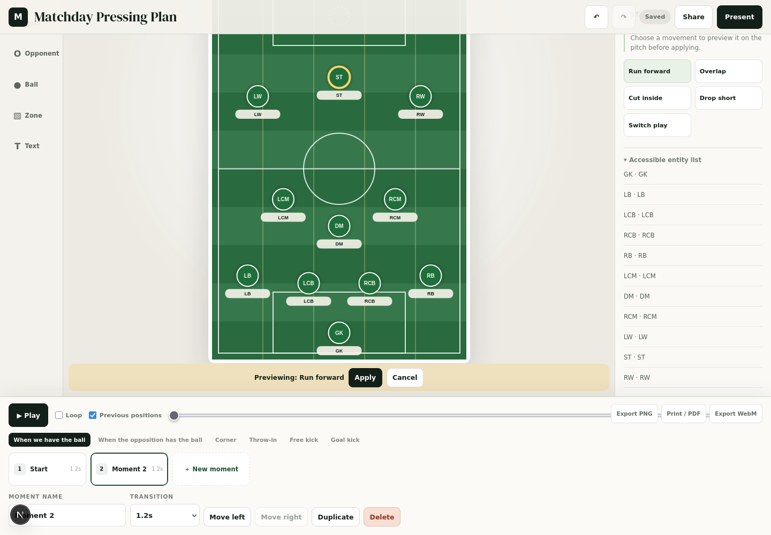This screenshot has width=771, height=535.
Task: Choose the Cut inside movement
Action: coord(657,98)
